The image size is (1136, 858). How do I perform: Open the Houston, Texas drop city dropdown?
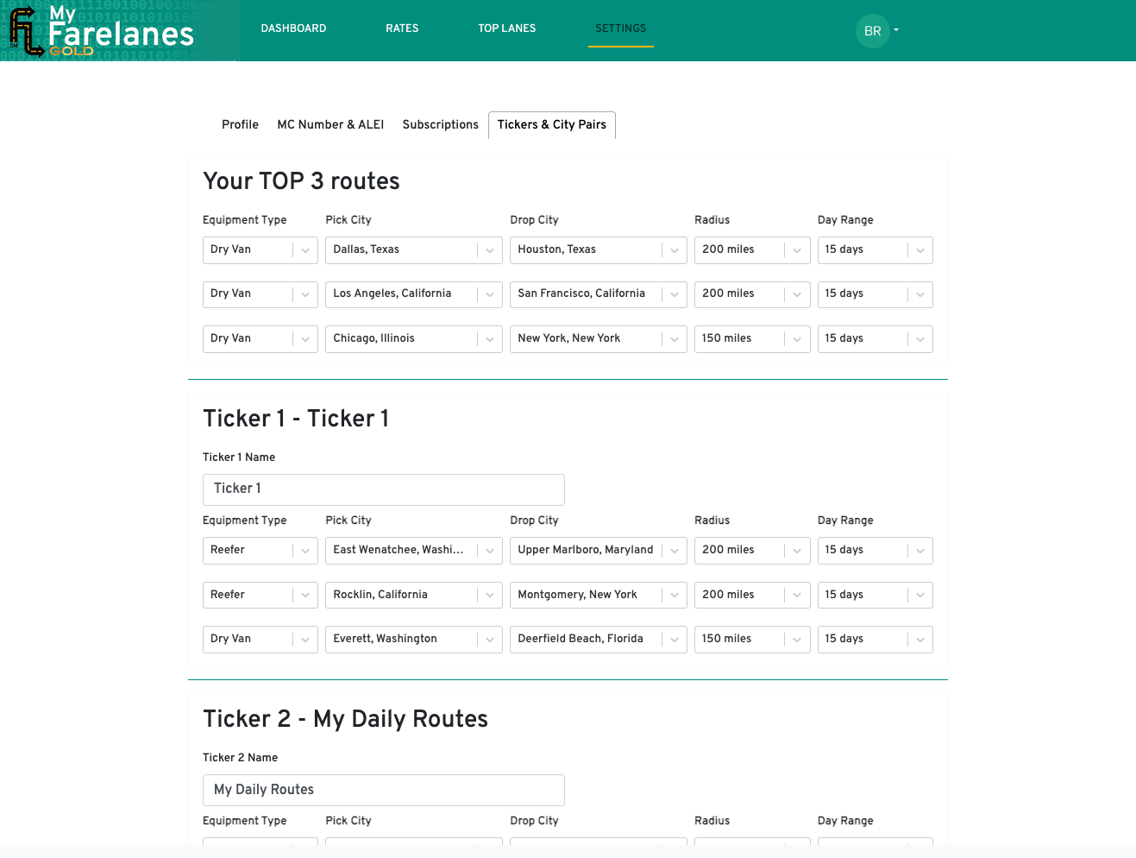[x=599, y=249]
